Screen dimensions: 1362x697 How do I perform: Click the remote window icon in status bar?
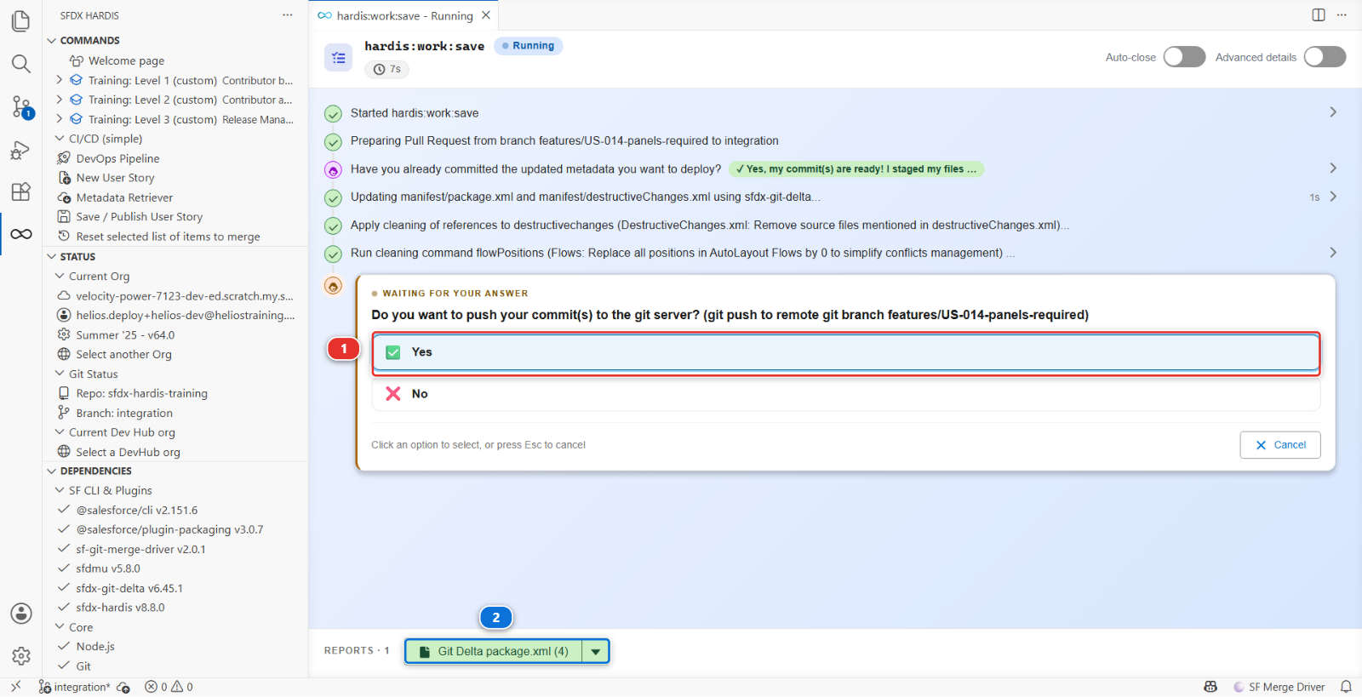[x=15, y=687]
